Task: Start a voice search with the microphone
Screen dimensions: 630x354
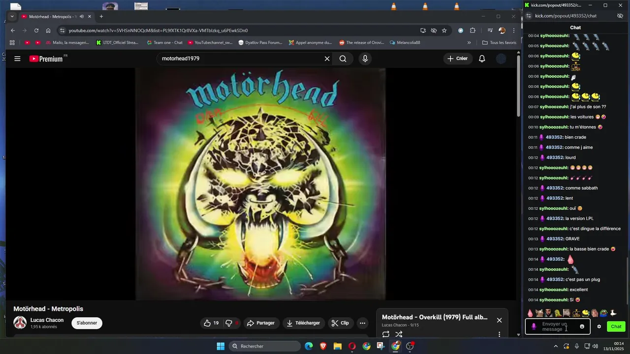Action: [365, 59]
